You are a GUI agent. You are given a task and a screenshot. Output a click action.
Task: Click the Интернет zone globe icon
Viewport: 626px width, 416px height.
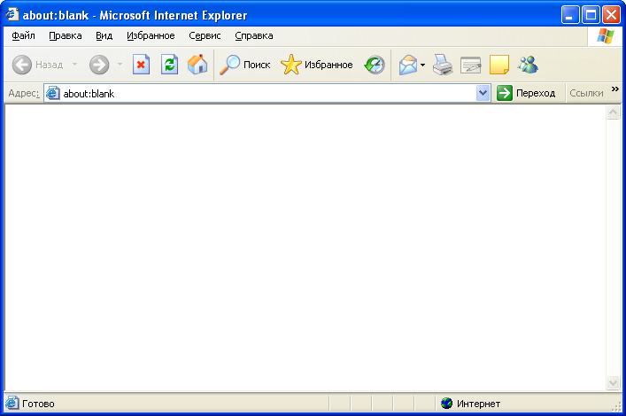(x=447, y=404)
